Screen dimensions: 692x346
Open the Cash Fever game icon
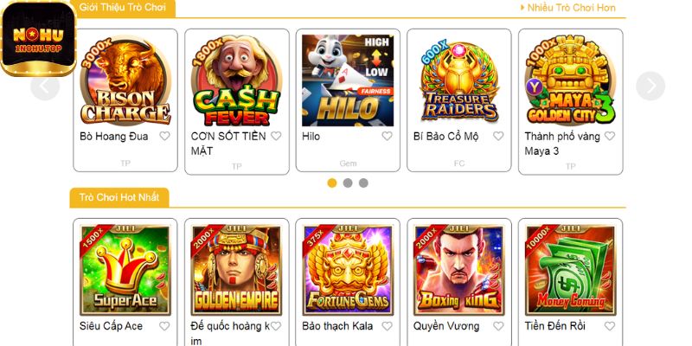[236, 80]
